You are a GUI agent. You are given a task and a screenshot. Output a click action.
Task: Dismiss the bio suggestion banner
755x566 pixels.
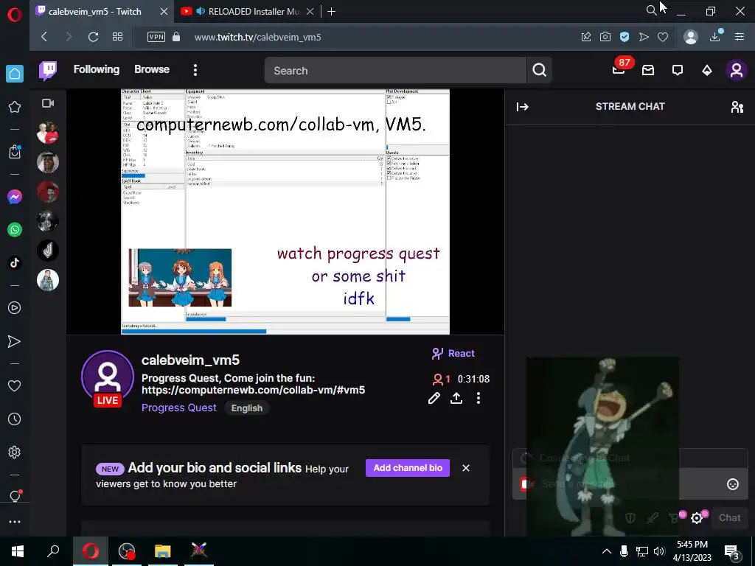[x=466, y=468]
